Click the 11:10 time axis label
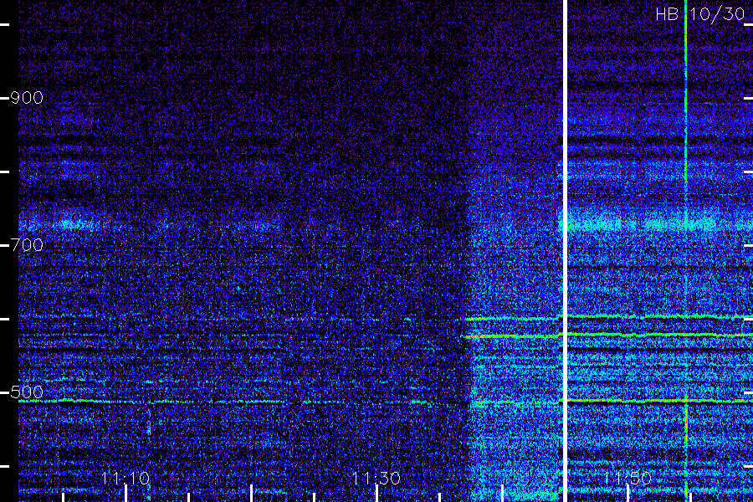Image resolution: width=753 pixels, height=502 pixels. coord(125,478)
